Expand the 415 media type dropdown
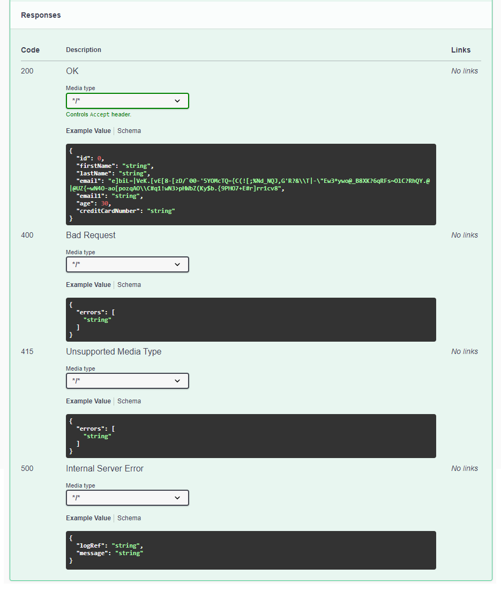Screen dimensions: 501x590 pyautogui.click(x=127, y=381)
